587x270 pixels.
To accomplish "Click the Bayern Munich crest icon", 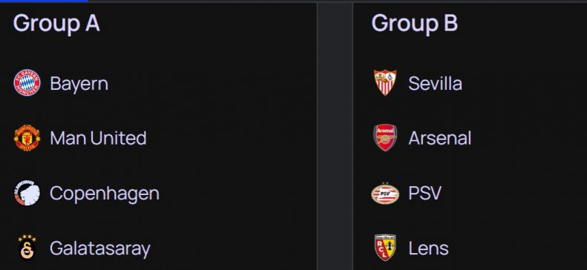I will point(27,82).
